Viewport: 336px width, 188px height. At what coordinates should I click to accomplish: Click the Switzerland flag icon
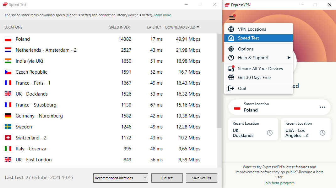pos(8,138)
